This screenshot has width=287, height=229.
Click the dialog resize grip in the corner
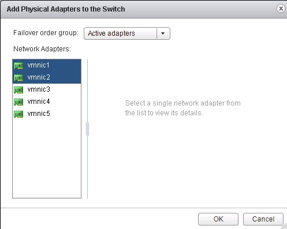click(284, 227)
